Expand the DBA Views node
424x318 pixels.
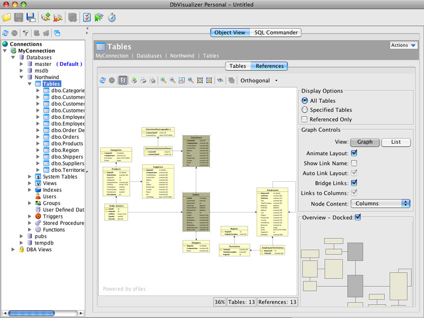click(x=13, y=250)
